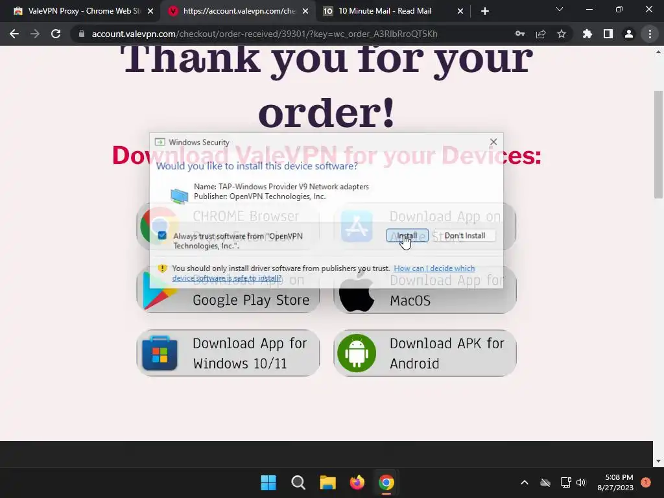Image resolution: width=664 pixels, height=498 pixels.
Task: Open network status tray icon
Action: pyautogui.click(x=565, y=482)
